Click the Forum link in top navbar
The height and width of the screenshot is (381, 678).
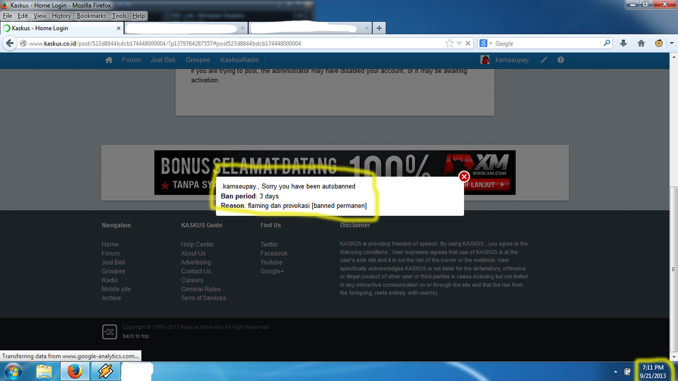tap(131, 60)
